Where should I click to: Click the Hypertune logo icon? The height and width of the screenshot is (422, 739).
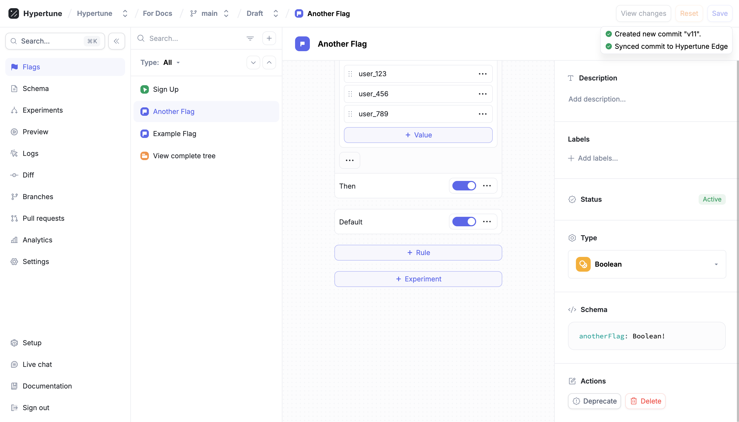tap(14, 13)
